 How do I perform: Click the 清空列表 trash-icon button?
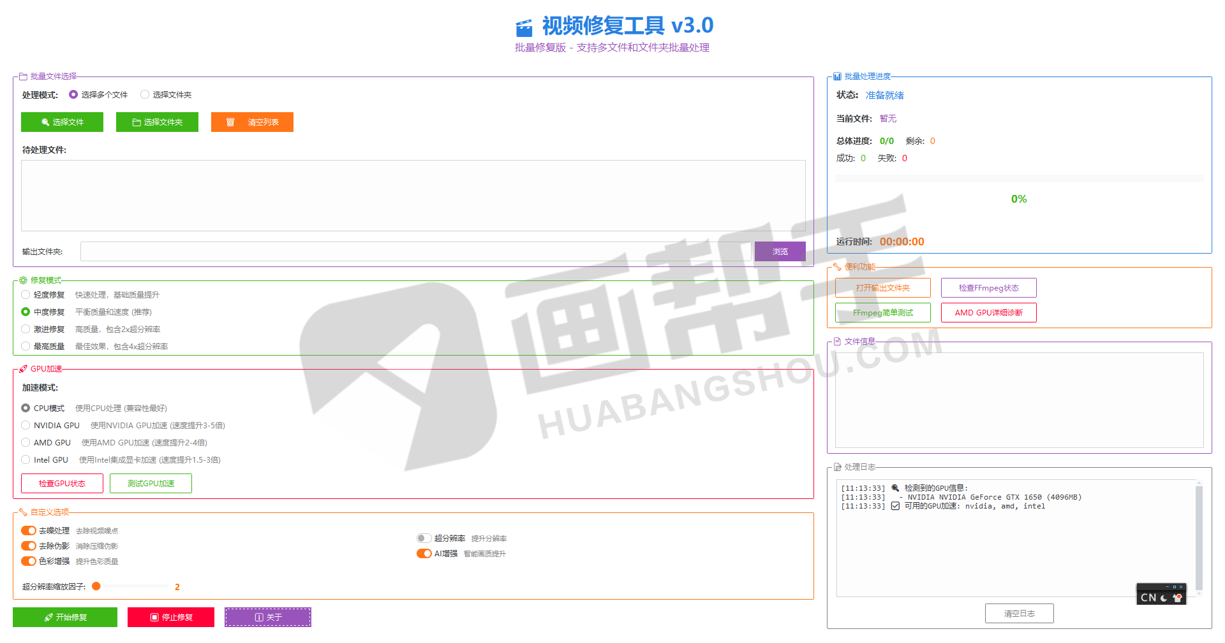252,122
